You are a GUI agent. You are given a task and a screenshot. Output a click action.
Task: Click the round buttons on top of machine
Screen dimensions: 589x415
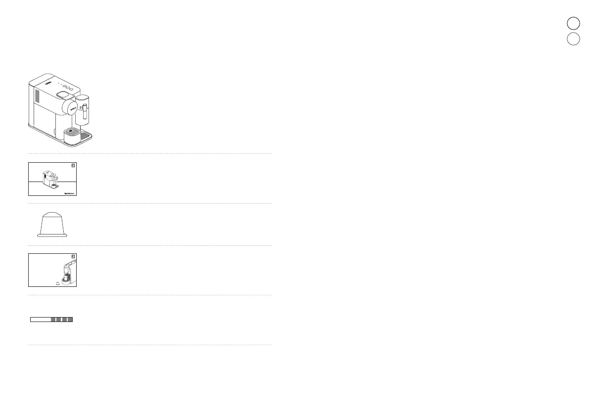click(68, 87)
